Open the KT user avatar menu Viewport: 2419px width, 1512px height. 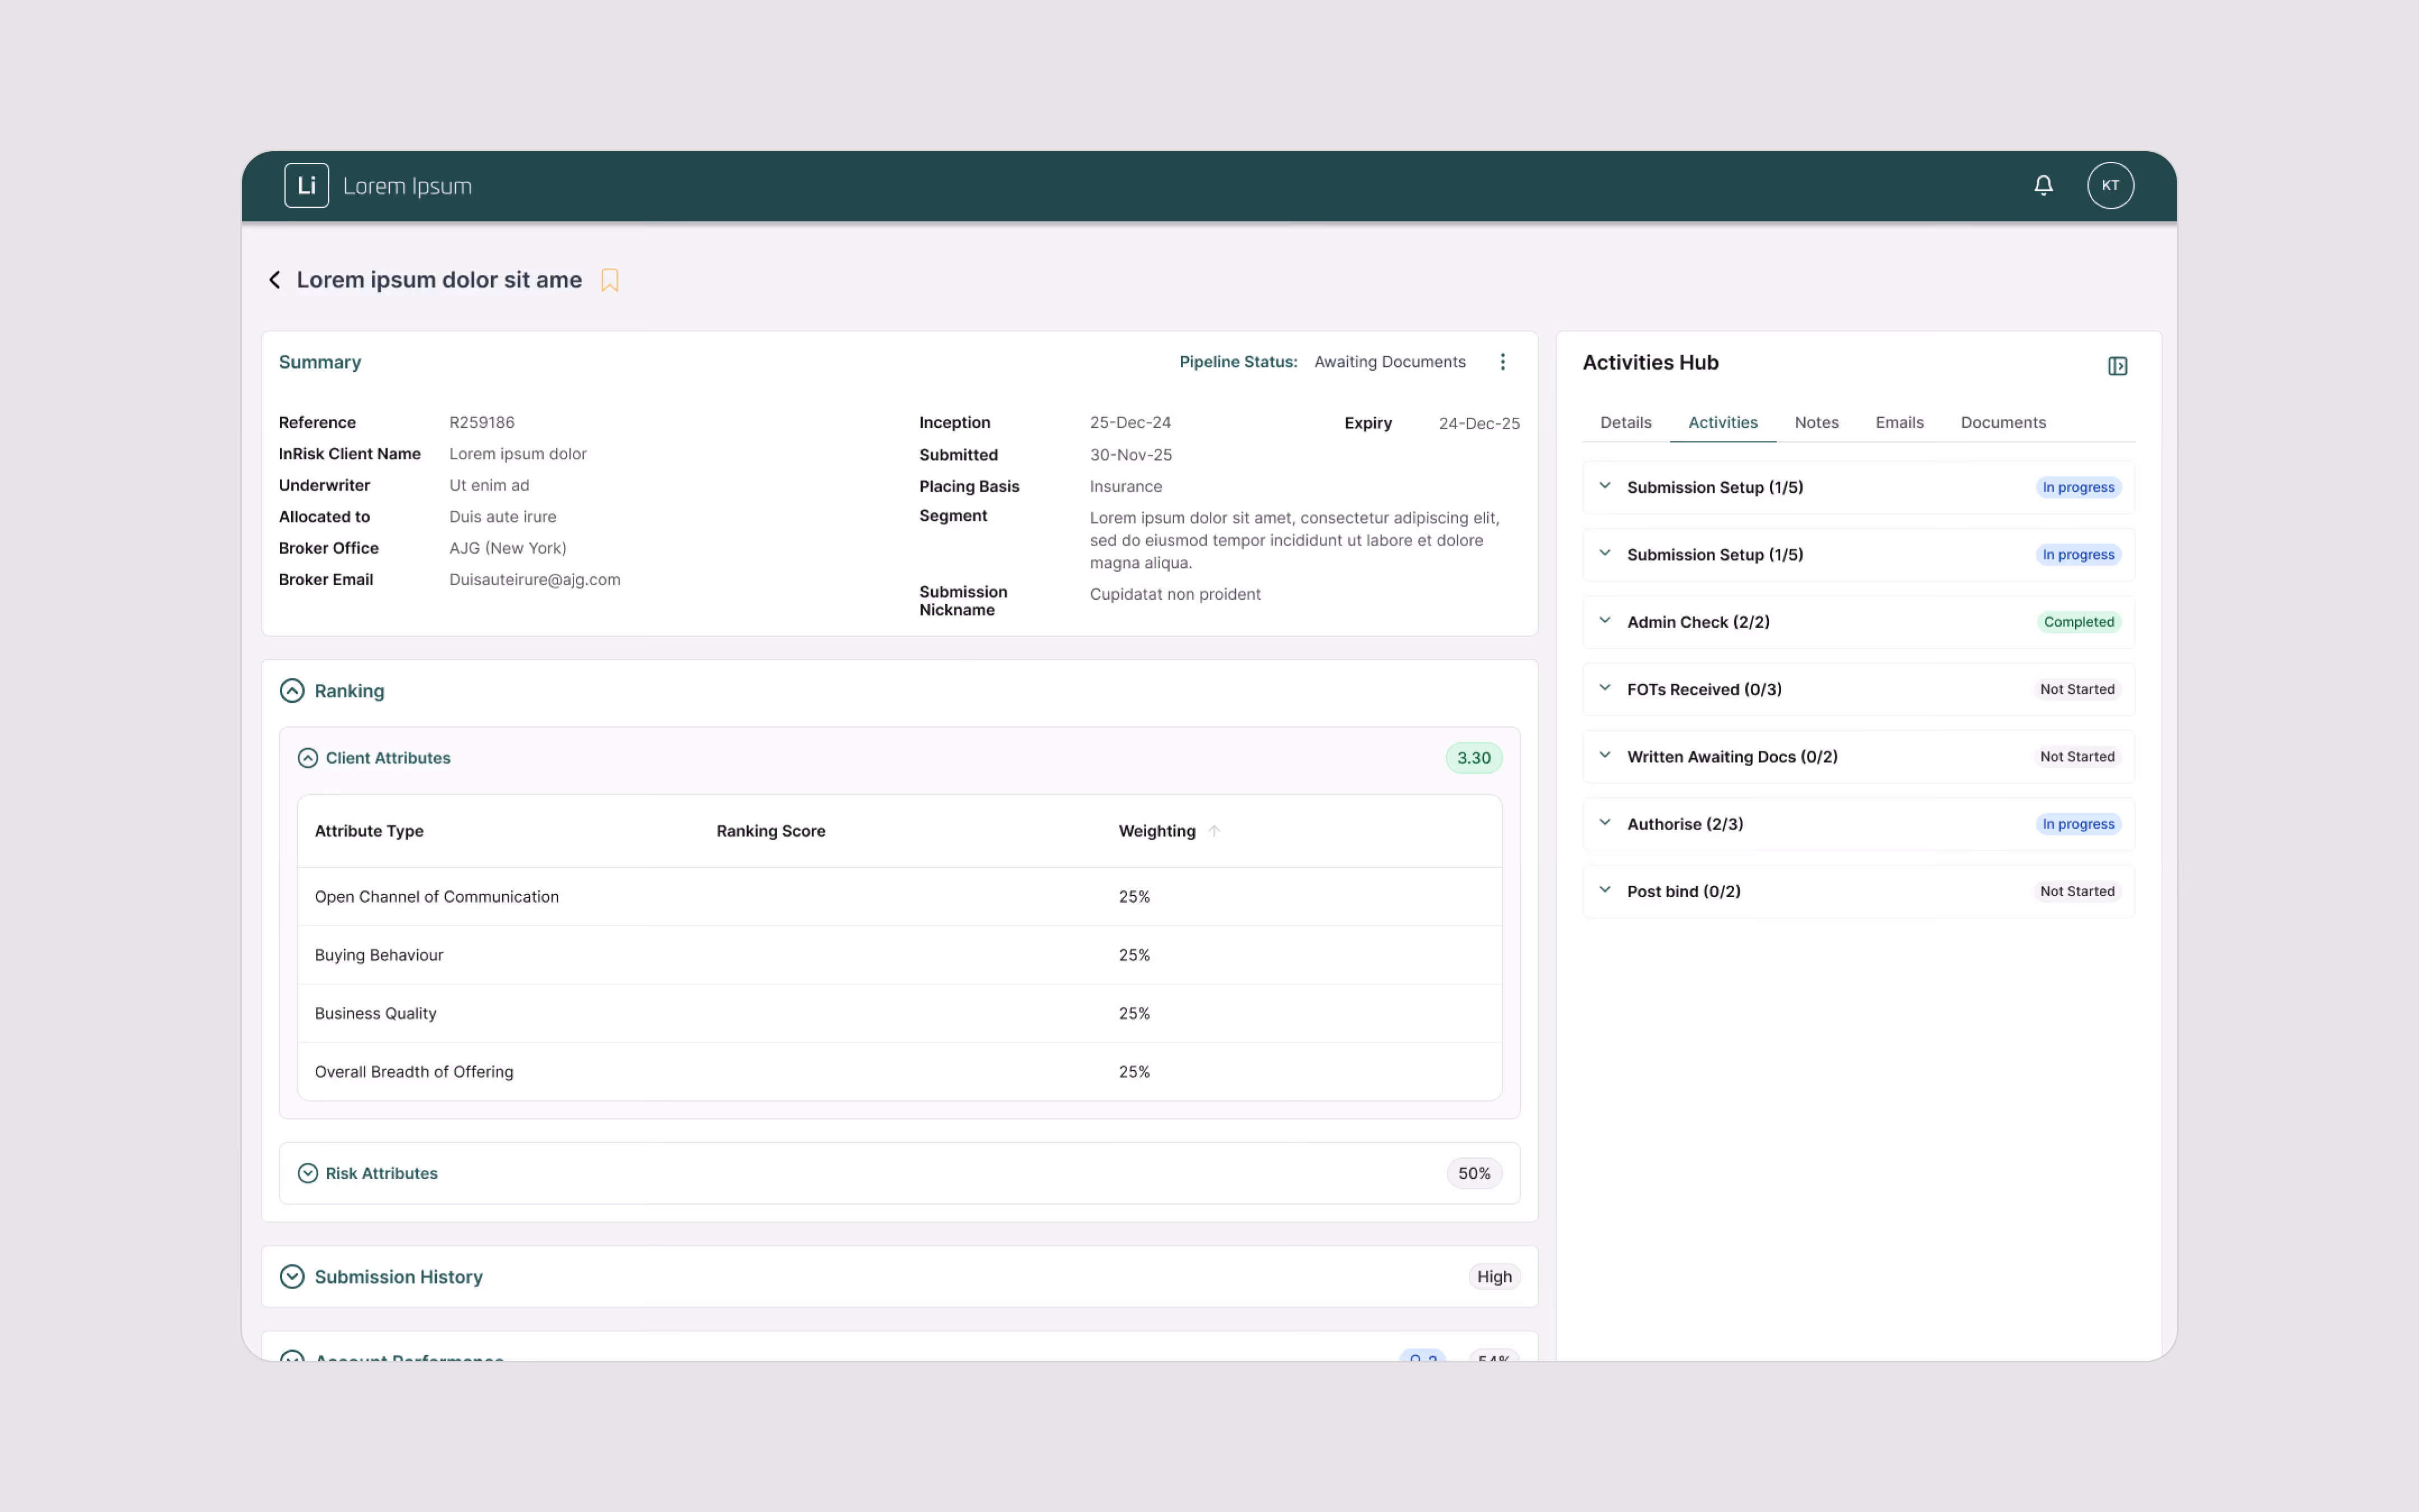[x=2110, y=185]
